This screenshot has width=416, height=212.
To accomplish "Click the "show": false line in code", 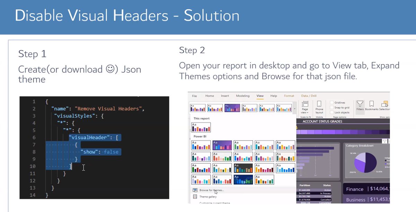I will point(99,152).
